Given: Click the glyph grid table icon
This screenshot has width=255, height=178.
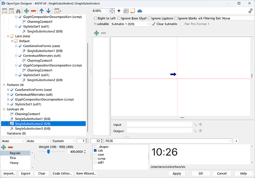Looking at the screenshot, I should (x=126, y=11).
